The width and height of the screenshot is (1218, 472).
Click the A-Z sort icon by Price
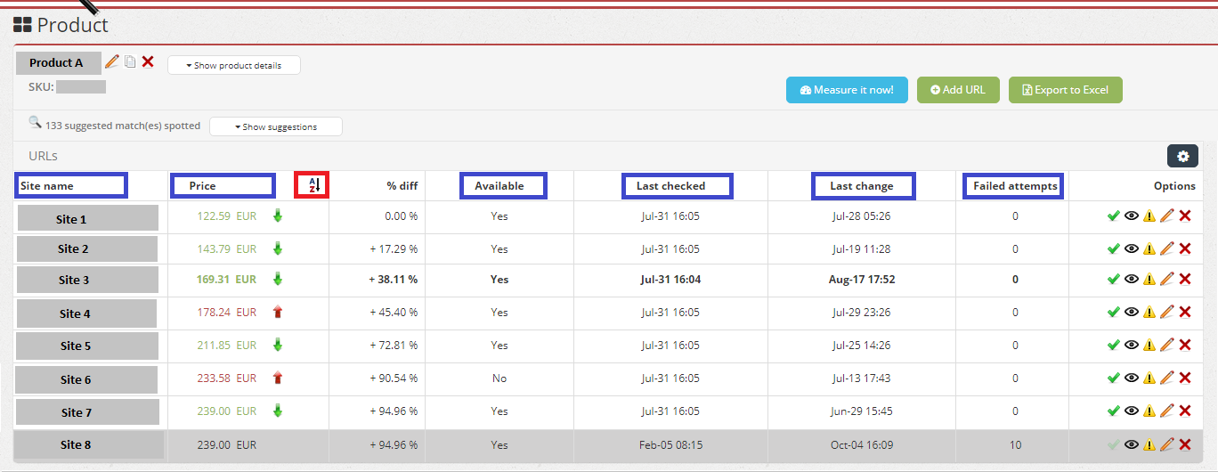pyautogui.click(x=313, y=185)
